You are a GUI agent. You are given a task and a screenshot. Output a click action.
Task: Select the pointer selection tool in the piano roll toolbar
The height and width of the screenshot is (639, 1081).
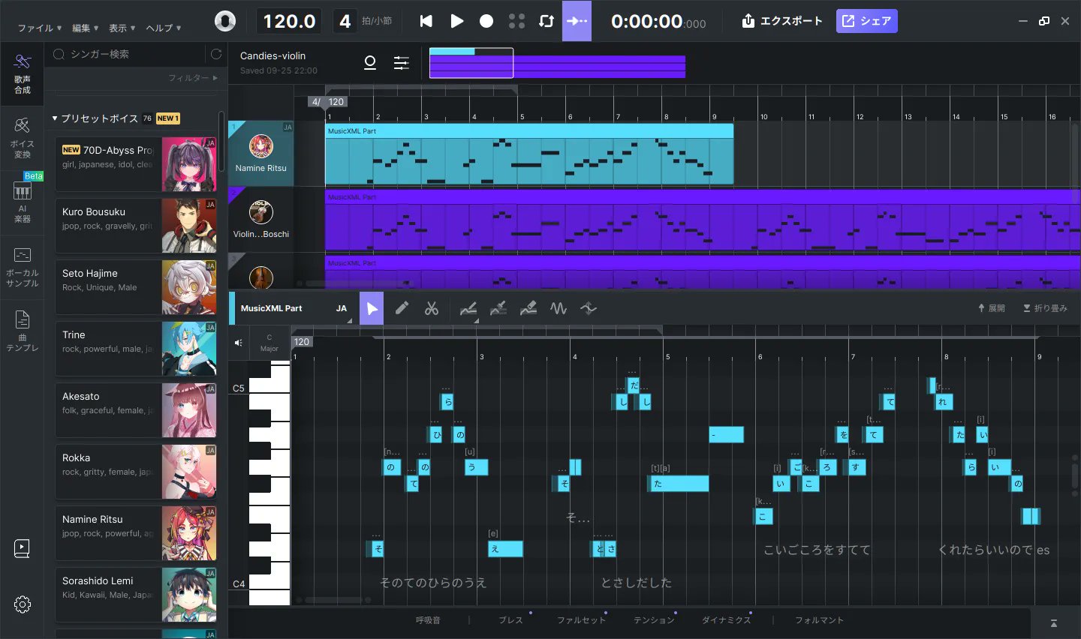(372, 308)
